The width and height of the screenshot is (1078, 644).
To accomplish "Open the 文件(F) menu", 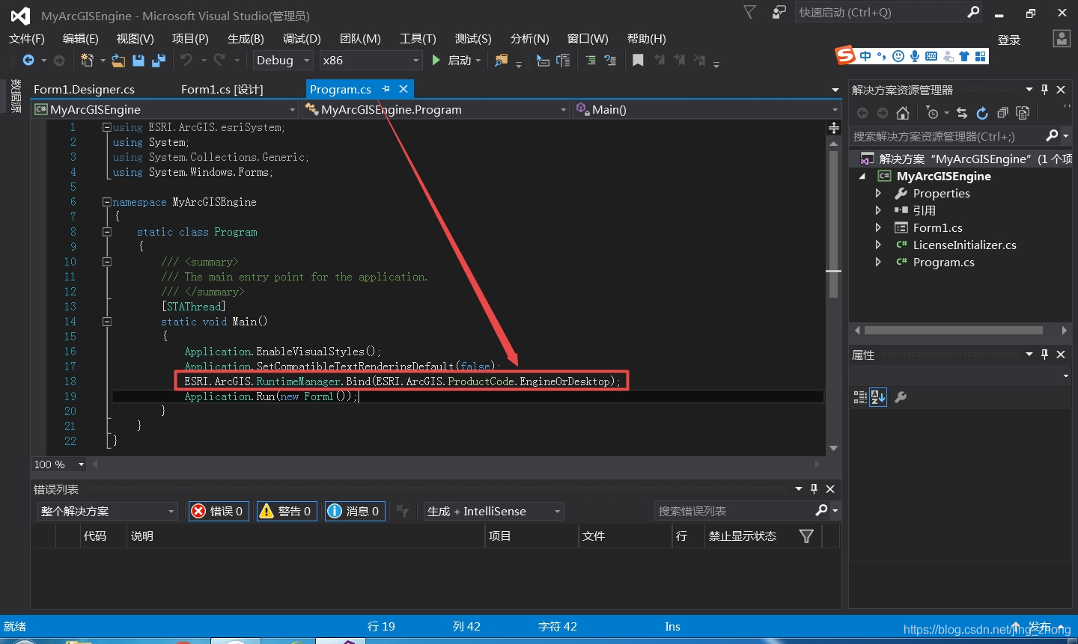I will coord(27,39).
